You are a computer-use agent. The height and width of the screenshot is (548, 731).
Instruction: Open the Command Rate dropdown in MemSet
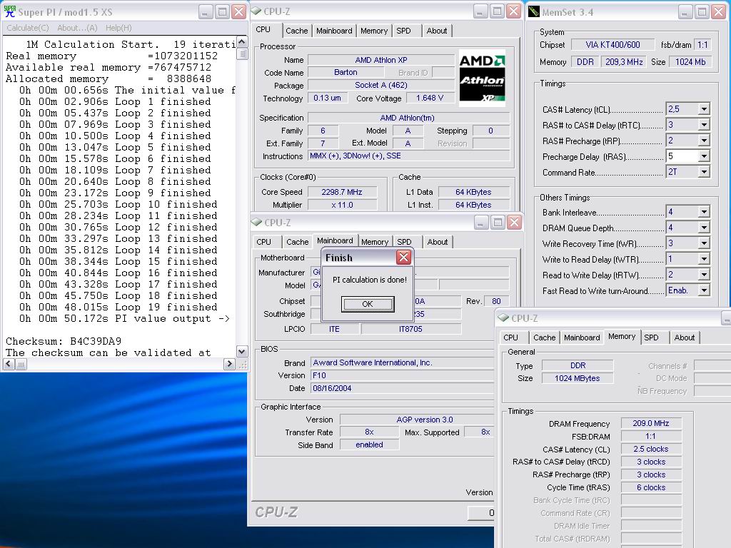[704, 172]
